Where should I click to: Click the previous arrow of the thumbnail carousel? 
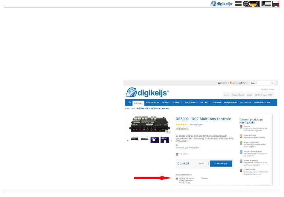pyautogui.click(x=127, y=141)
